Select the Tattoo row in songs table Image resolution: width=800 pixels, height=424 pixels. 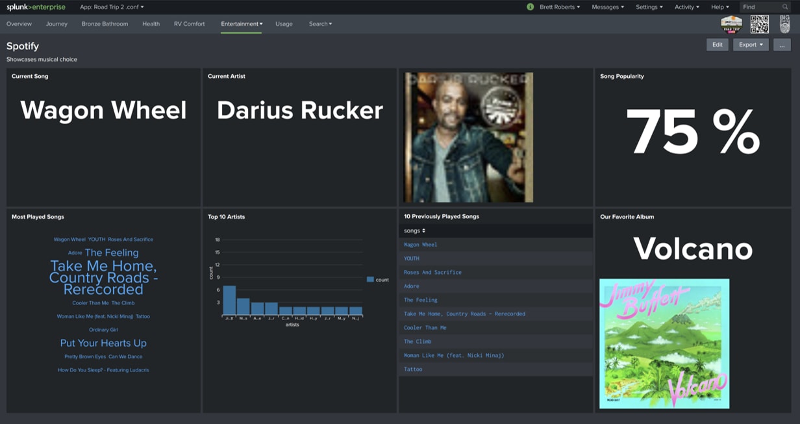(495, 369)
